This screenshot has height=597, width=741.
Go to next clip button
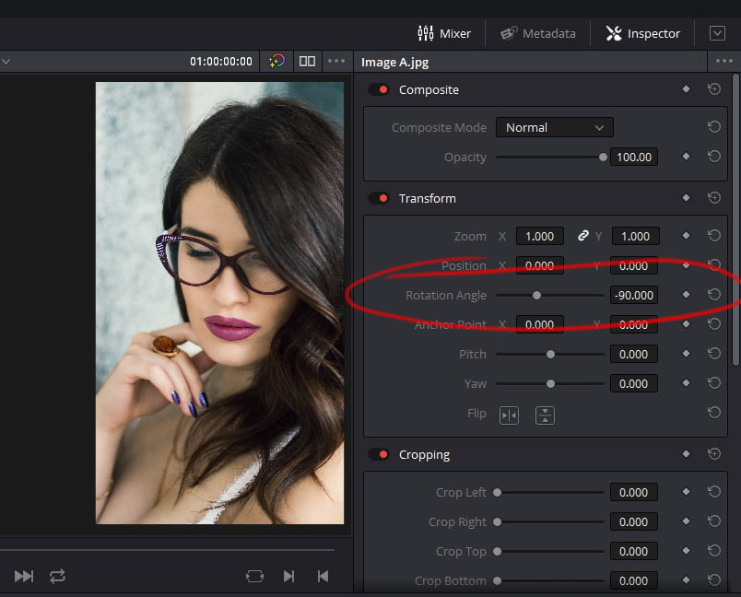(x=288, y=576)
